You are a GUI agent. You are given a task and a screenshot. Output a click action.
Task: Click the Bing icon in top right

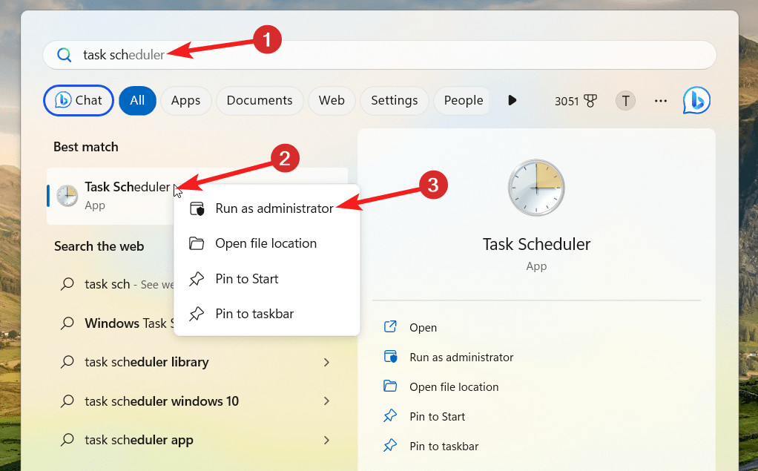(696, 100)
